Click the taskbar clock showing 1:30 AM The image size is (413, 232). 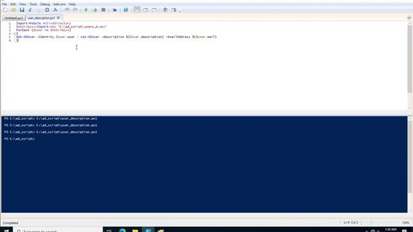[x=390, y=230]
